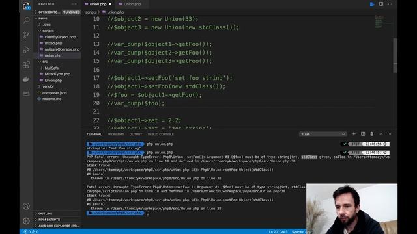Click line number 13 in the gutter
Viewport: 417px width, 234px height.
(x=96, y=44)
